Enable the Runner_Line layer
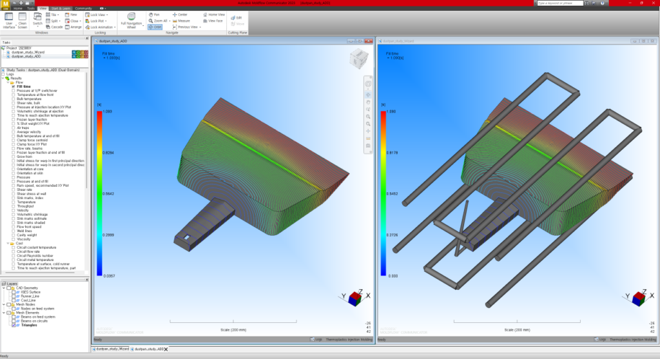The width and height of the screenshot is (660, 359). pos(14,296)
